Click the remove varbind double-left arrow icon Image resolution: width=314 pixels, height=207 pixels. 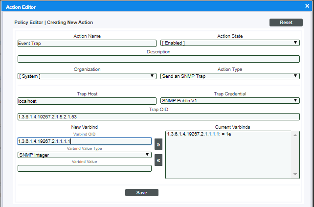tap(158, 160)
